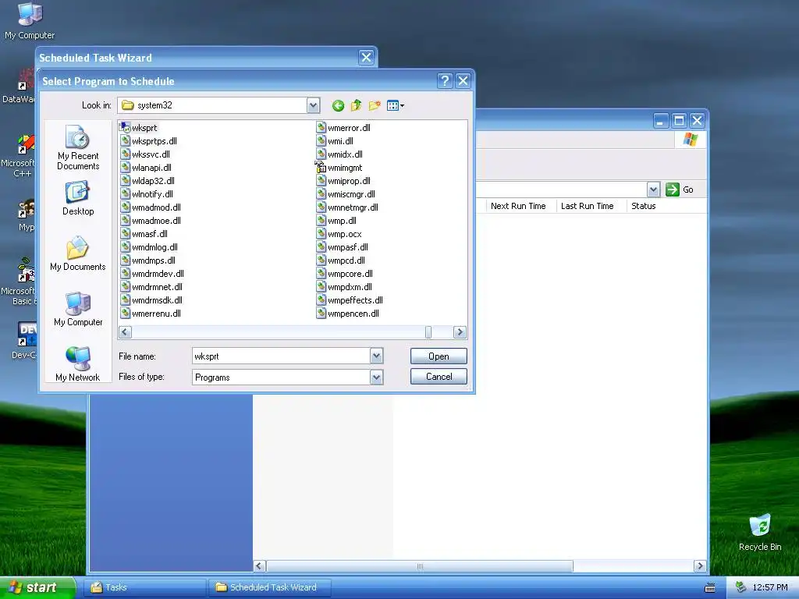Select wmiscmgr.dll in file list
Image resolution: width=799 pixels, height=599 pixels.
click(x=346, y=194)
